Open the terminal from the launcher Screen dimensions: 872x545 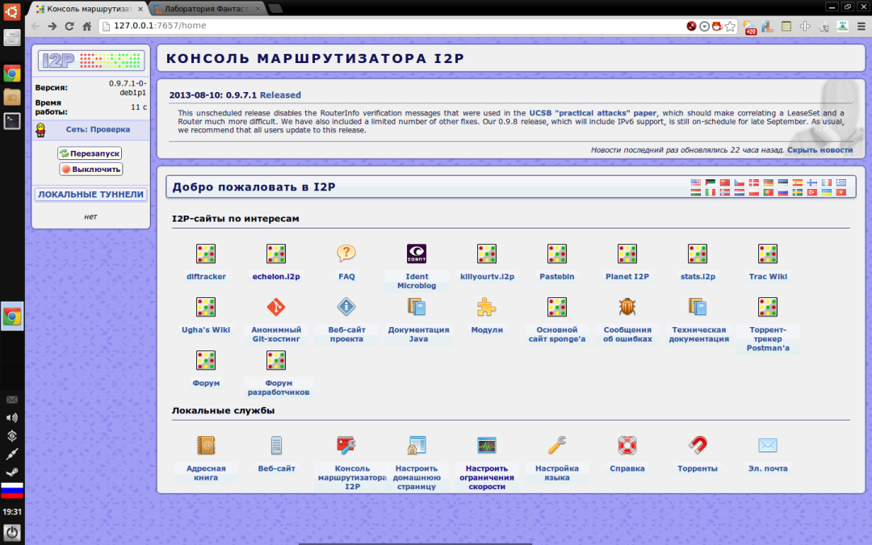pos(12,121)
